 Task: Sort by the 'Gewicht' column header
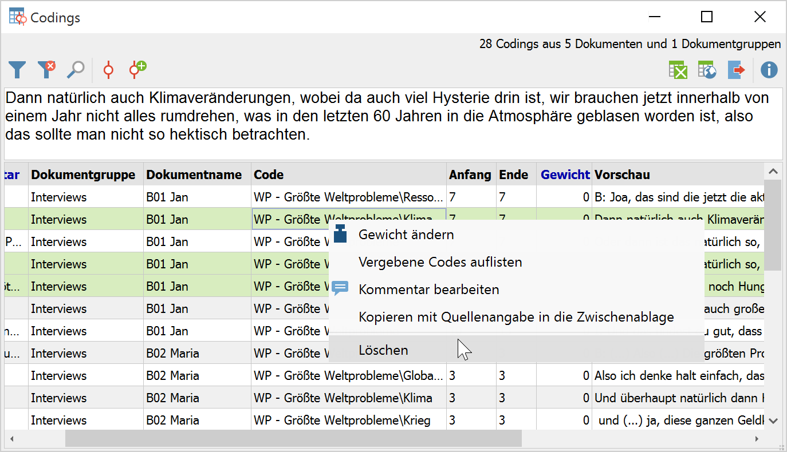(x=565, y=175)
